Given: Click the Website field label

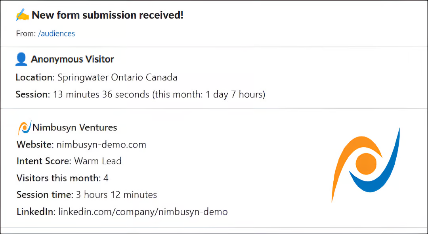Looking at the screenshot, I should (35, 145).
